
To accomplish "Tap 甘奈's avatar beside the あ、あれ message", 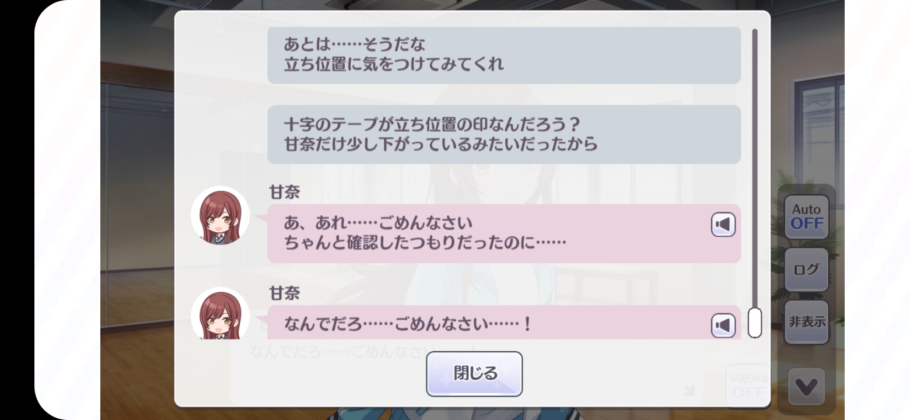I will pos(220,215).
